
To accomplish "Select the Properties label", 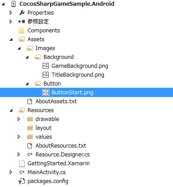I will (40, 13).
